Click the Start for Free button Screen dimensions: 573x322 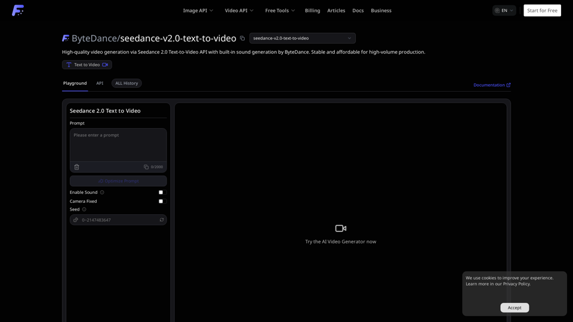542,11
